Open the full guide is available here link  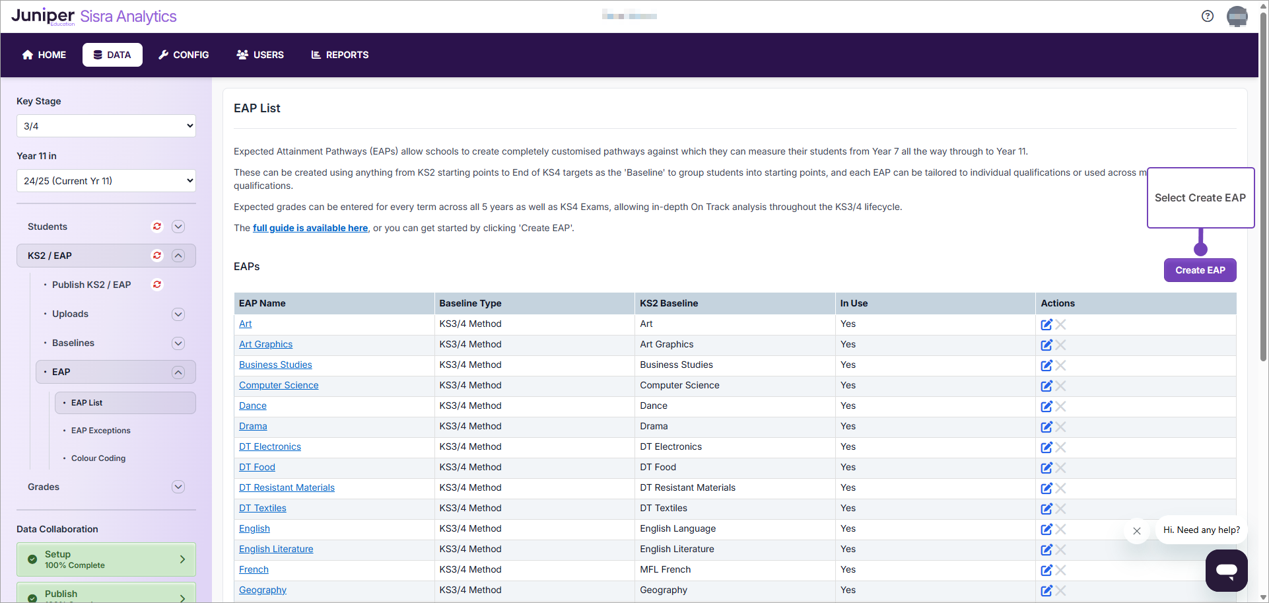310,228
